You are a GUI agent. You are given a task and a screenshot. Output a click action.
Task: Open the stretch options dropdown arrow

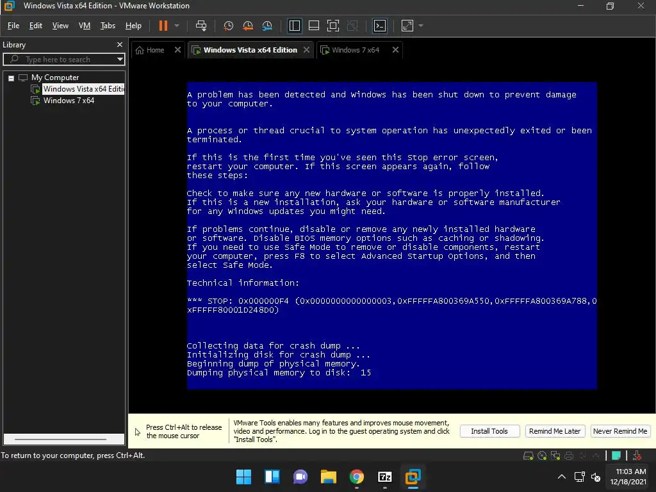tap(421, 26)
